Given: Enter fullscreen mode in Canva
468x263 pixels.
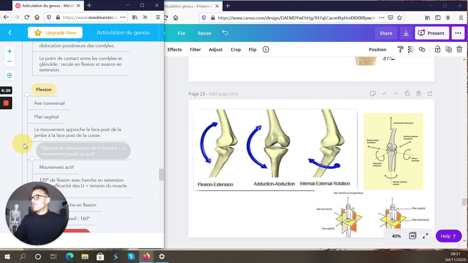Looking at the screenshot, I should (425, 236).
